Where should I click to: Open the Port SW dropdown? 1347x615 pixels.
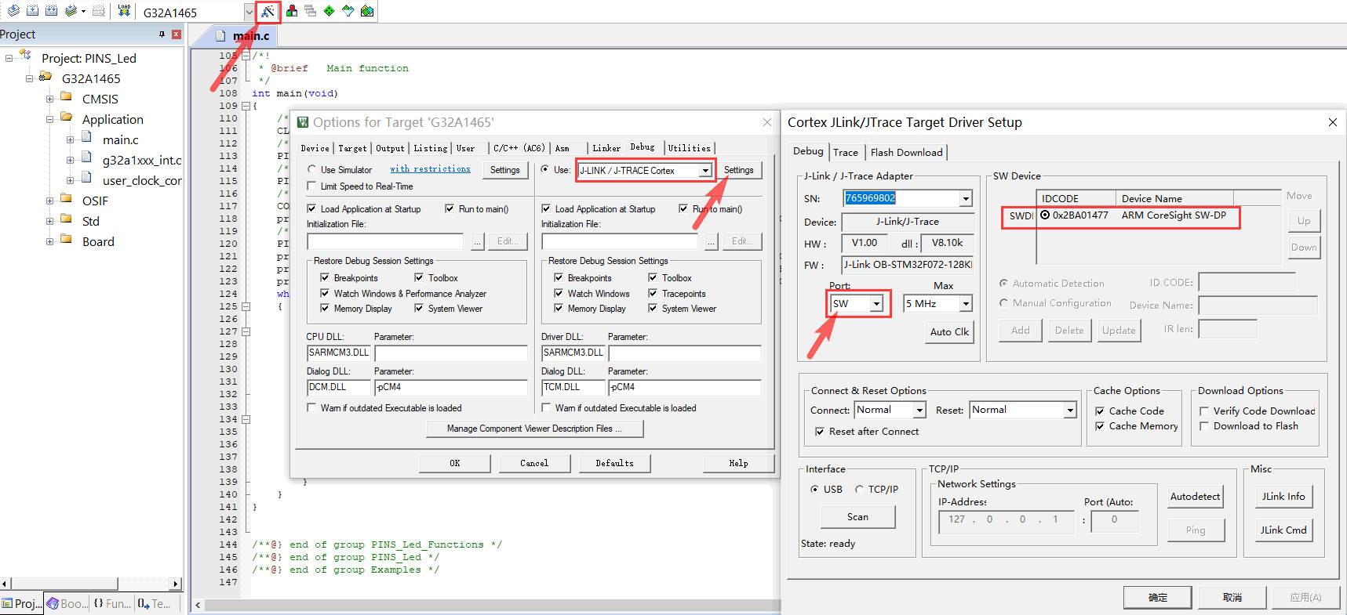[x=876, y=304]
